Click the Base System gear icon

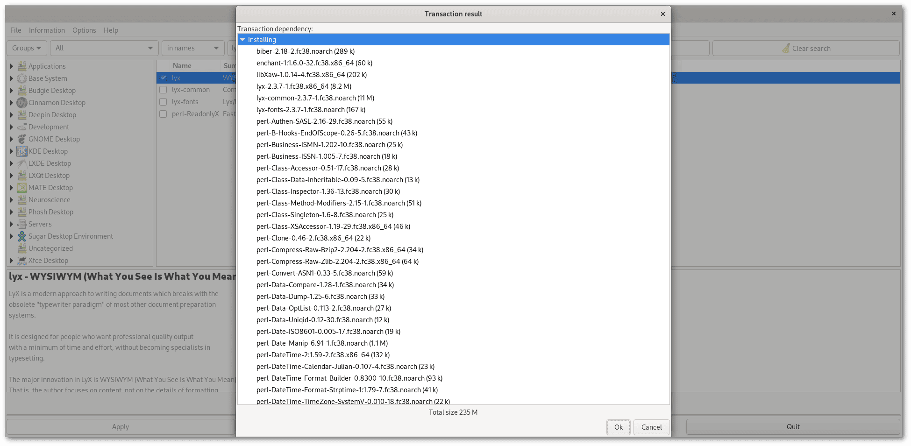click(x=22, y=78)
